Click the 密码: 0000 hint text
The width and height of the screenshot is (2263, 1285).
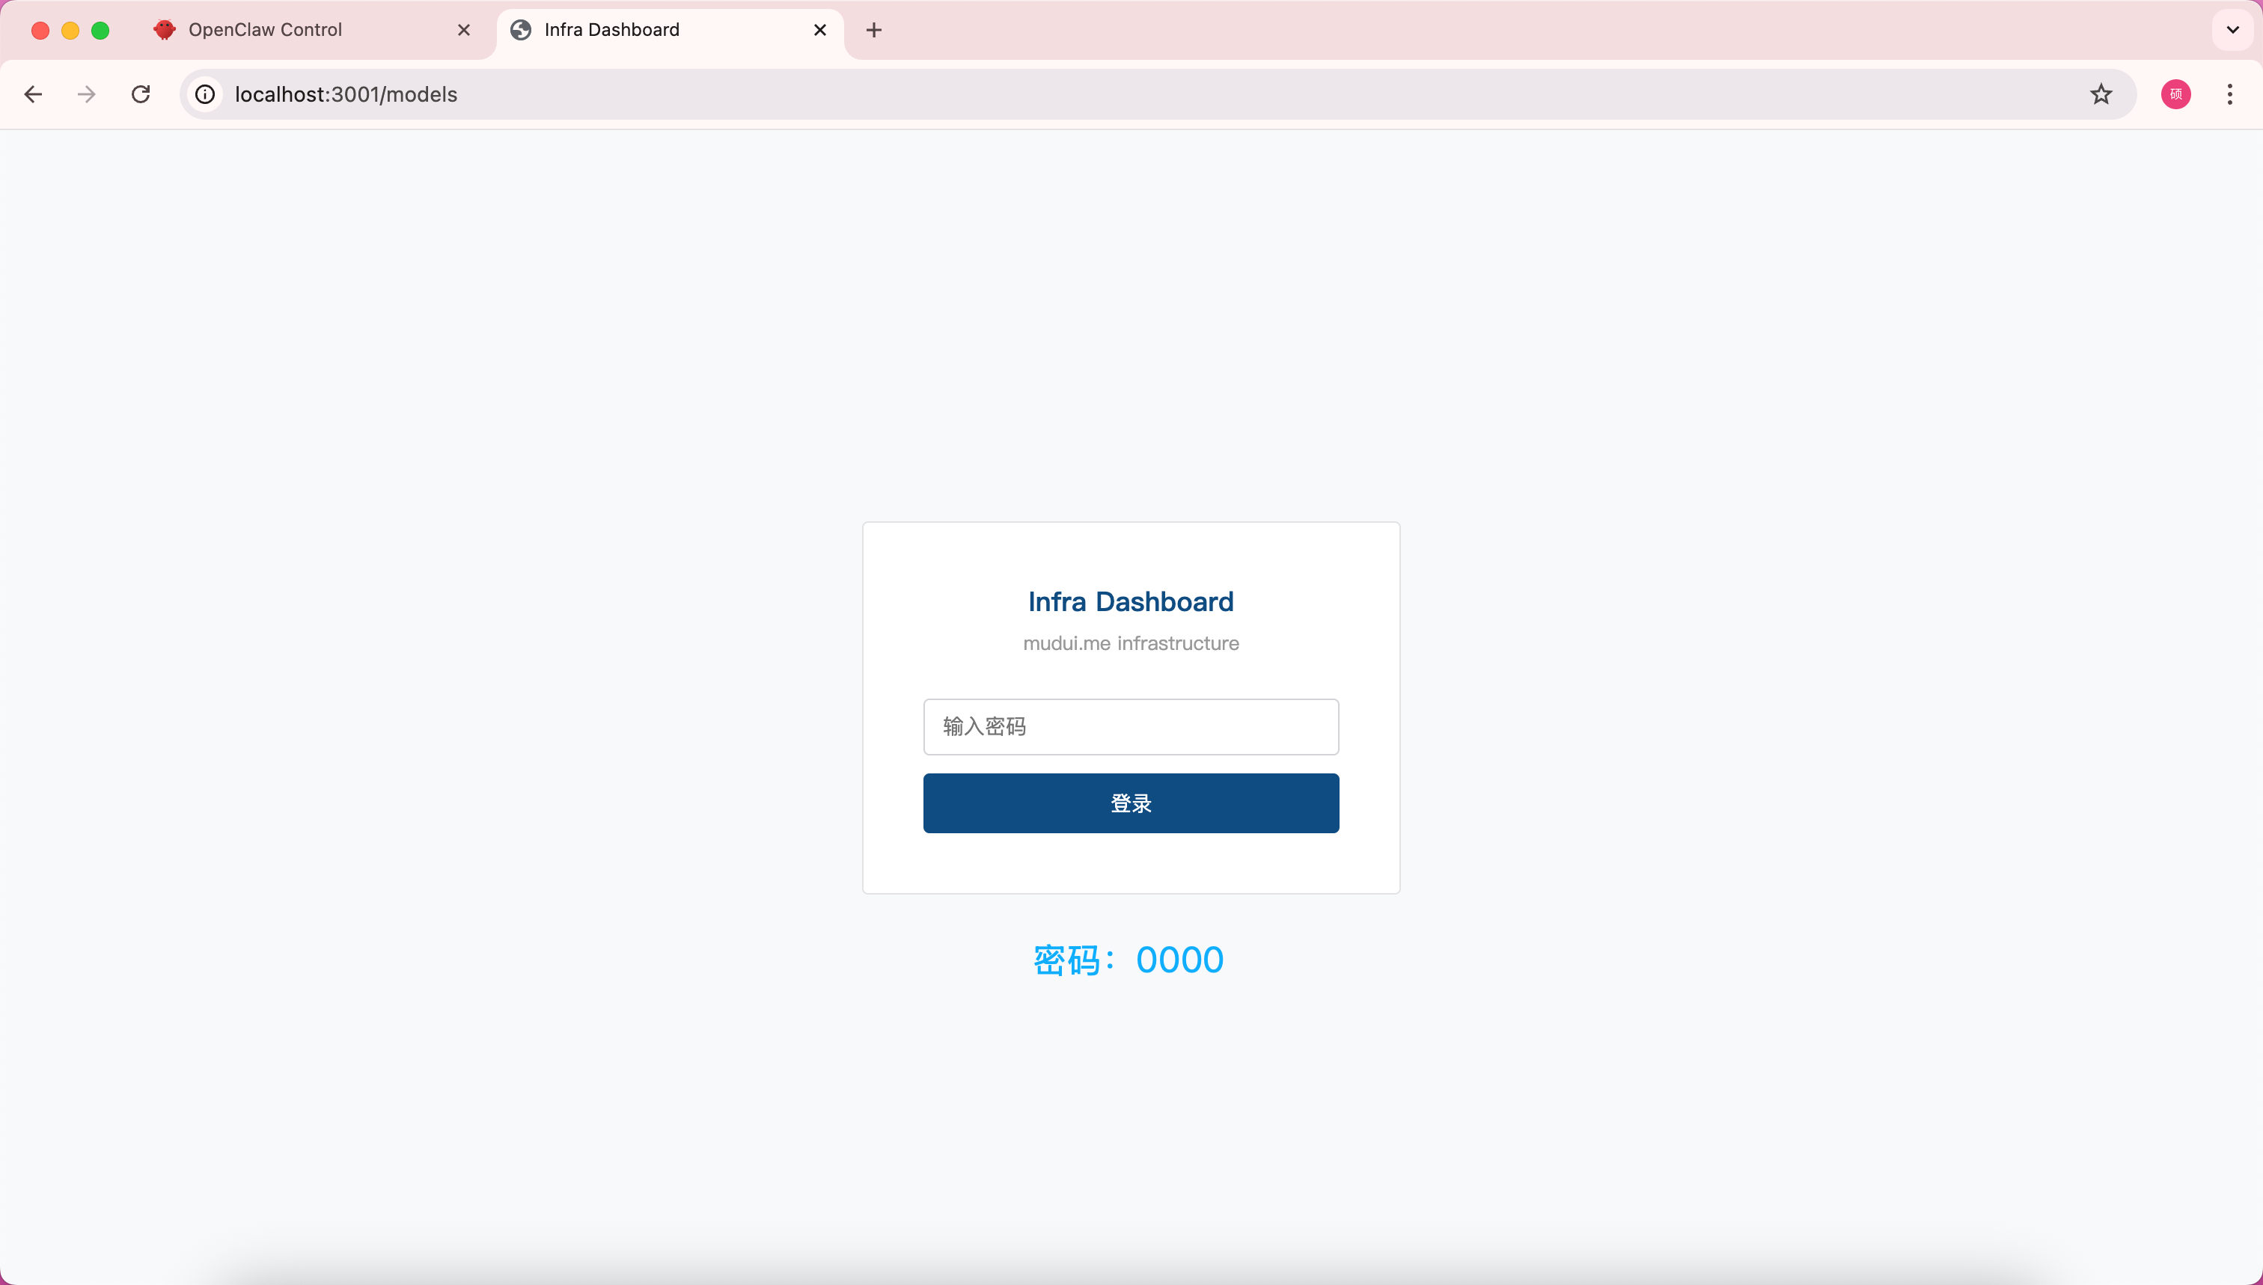pyautogui.click(x=1129, y=960)
